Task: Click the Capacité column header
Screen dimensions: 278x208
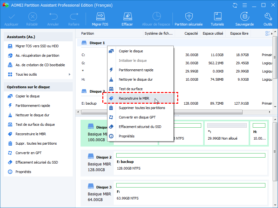Action: [191, 33]
